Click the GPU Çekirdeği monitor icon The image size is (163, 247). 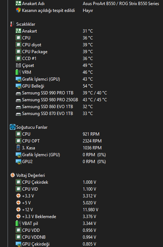pyautogui.click(x=18, y=244)
